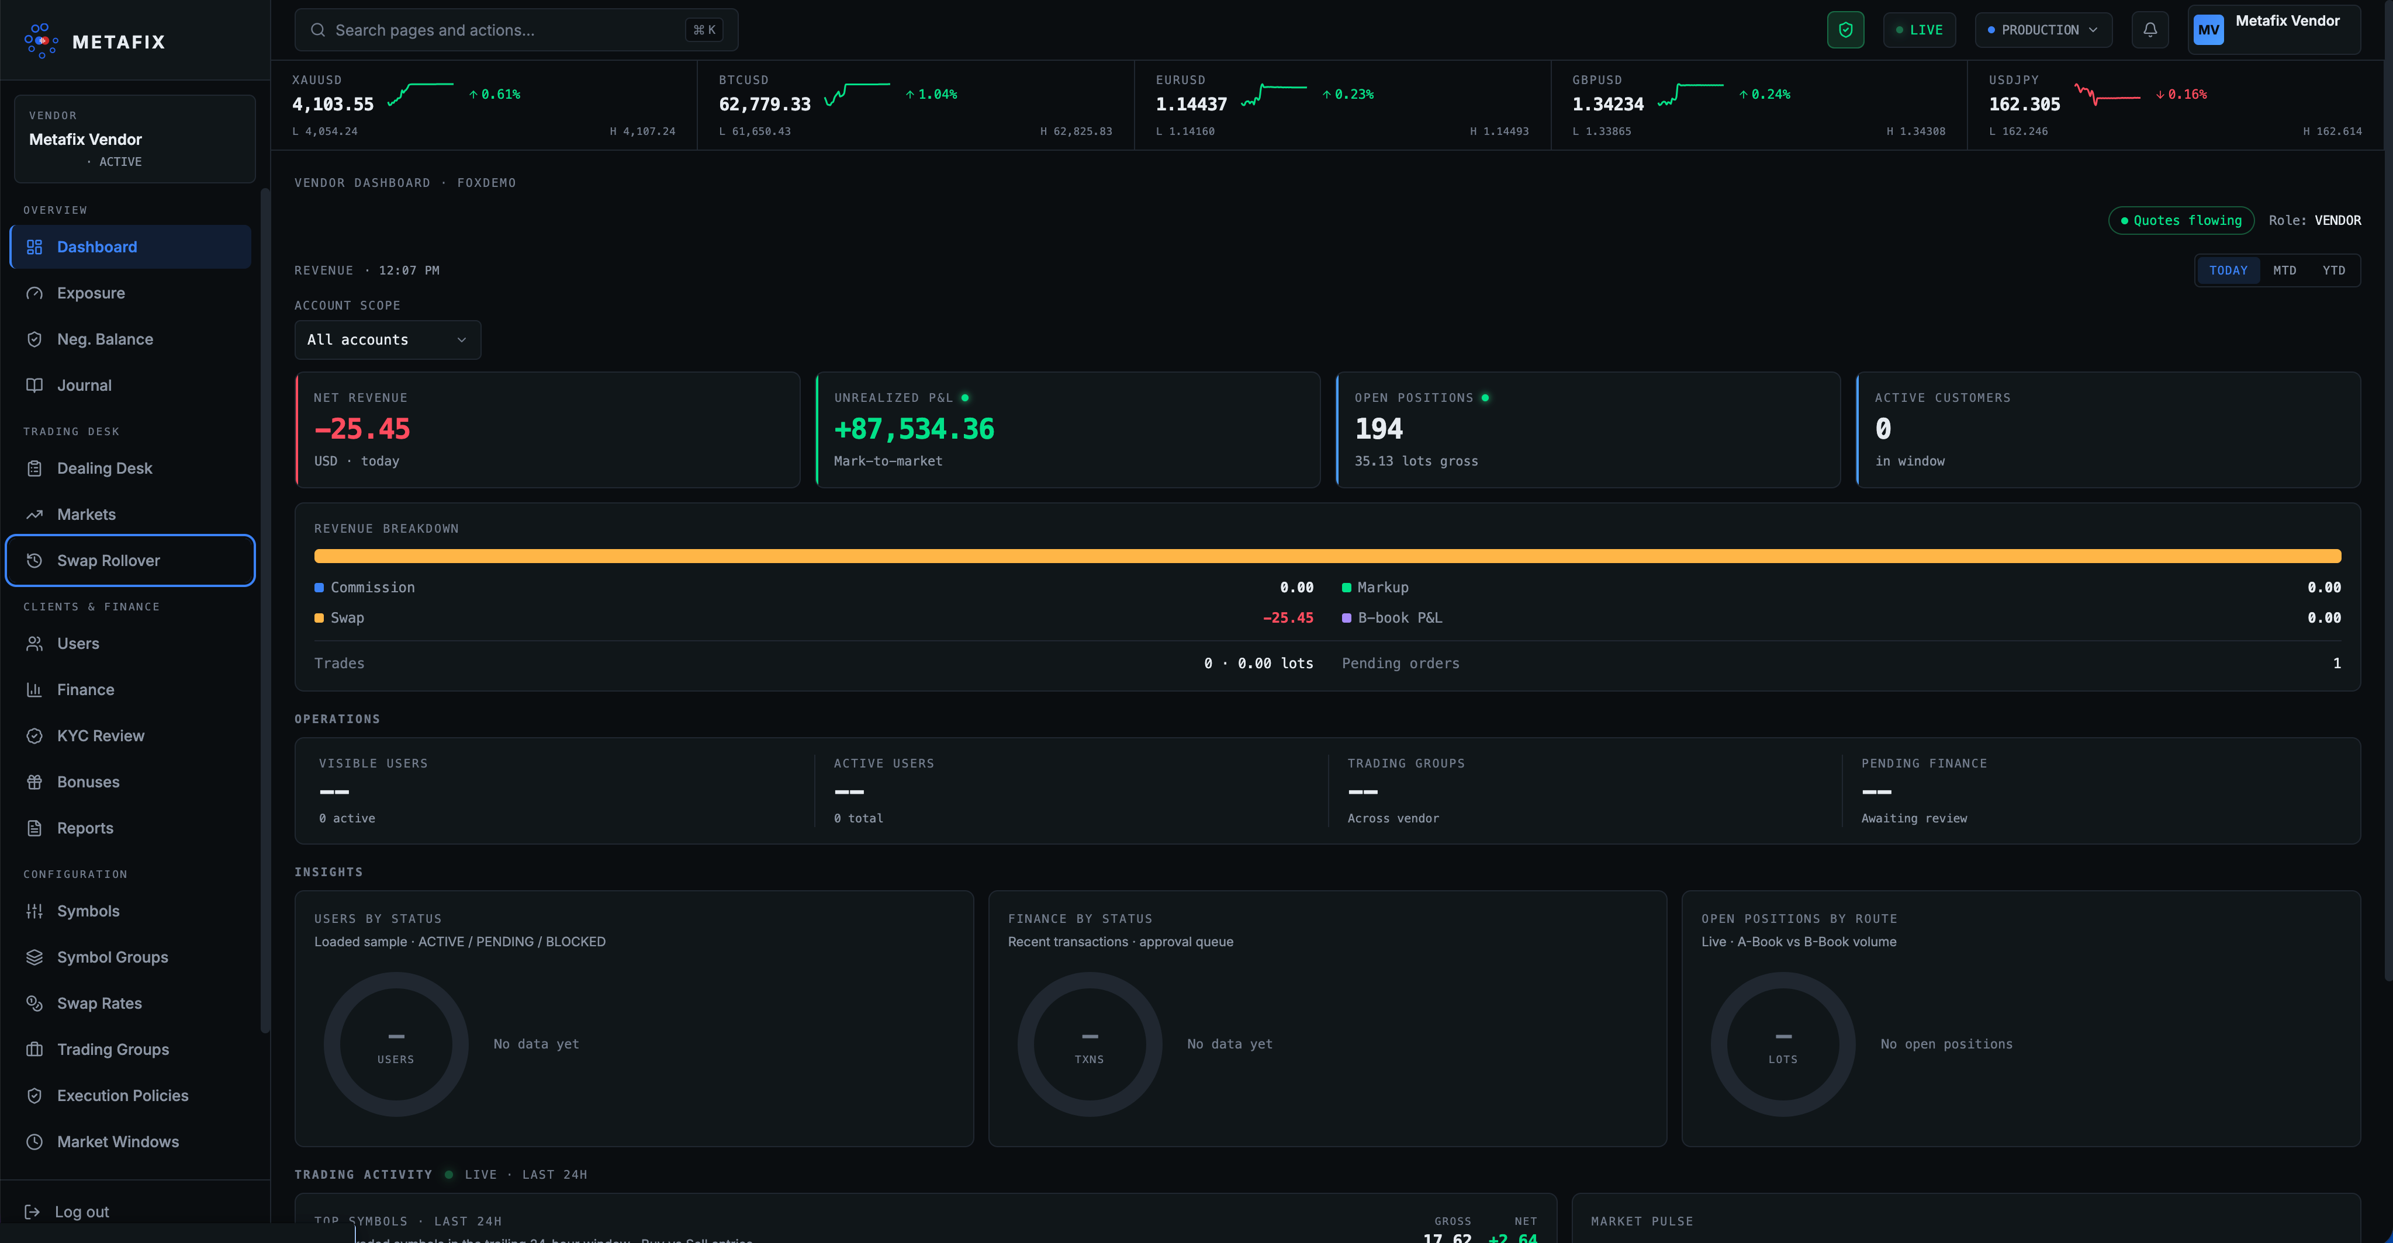Go to the Trading Groups page

130,1050
